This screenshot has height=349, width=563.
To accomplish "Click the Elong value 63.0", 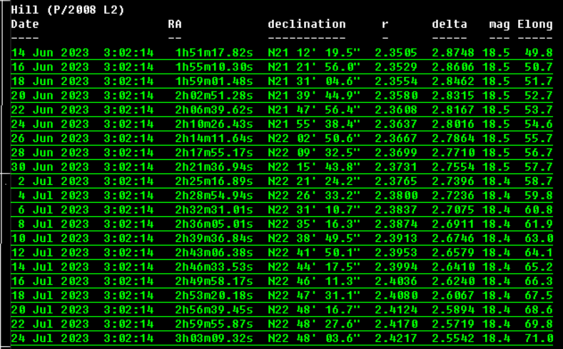I will (x=539, y=238).
